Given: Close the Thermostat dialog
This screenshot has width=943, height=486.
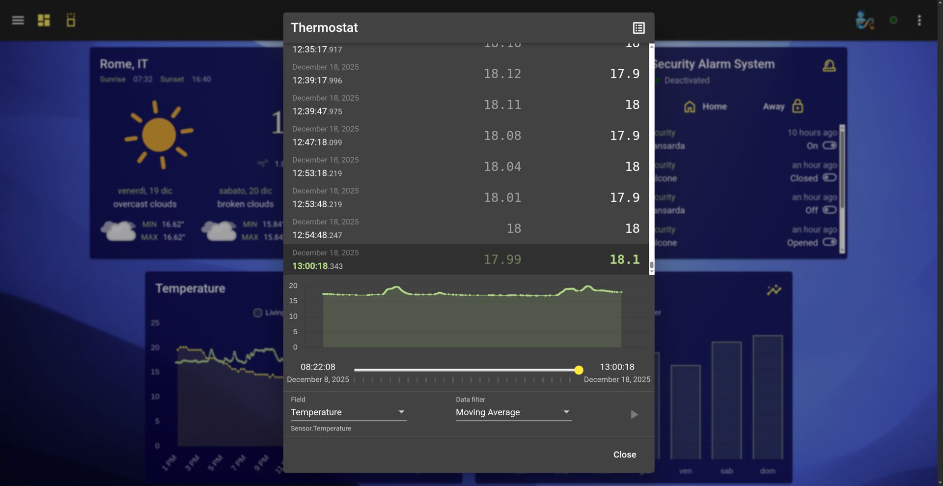Looking at the screenshot, I should tap(624, 455).
